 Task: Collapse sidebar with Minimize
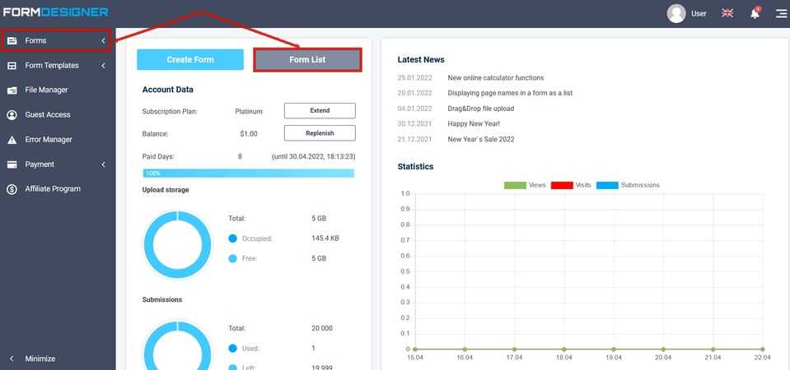coord(40,358)
